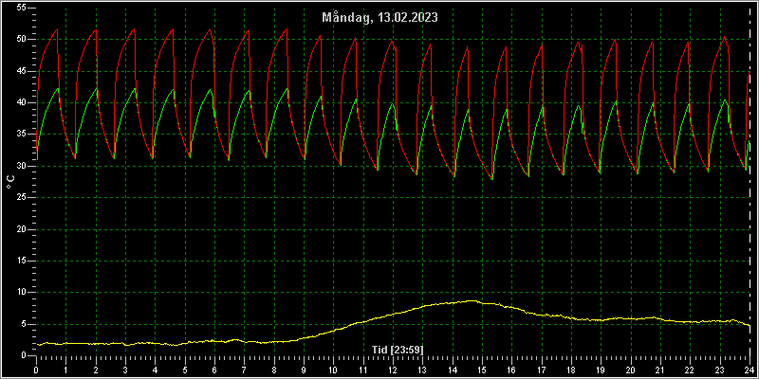
Task: Select hour 21 on the time axis
Action: pyautogui.click(x=660, y=370)
